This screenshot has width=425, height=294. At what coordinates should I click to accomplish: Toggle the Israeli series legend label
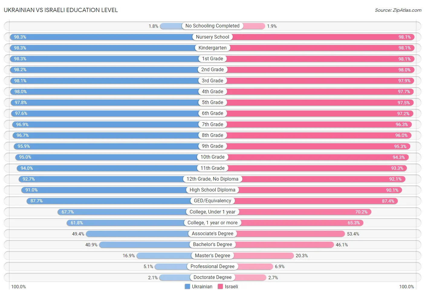[x=231, y=286]
